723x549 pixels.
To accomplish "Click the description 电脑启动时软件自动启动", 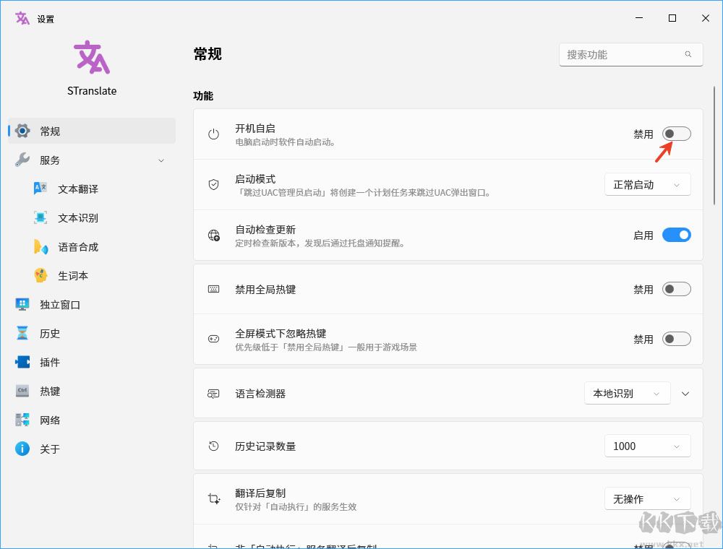I will click(285, 142).
